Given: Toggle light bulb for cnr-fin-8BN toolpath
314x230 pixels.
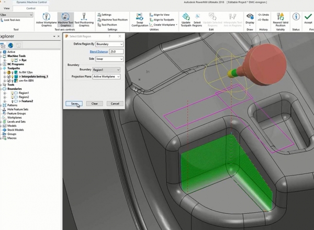Looking at the screenshot, I should (13, 81).
